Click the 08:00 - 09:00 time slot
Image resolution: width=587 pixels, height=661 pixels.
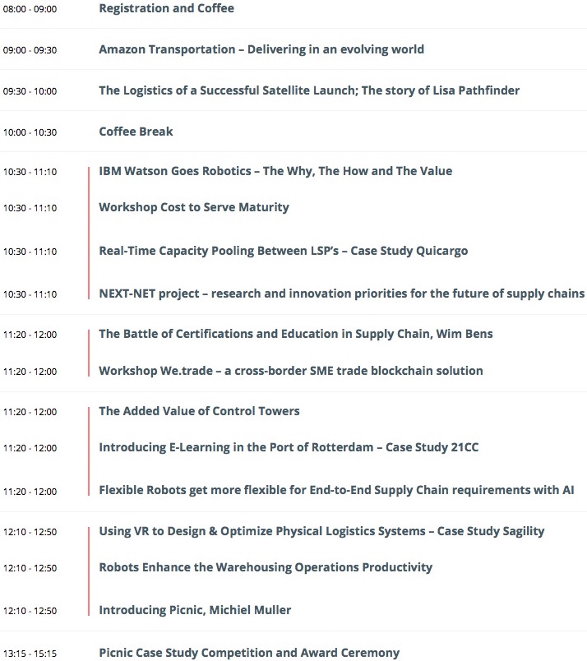(30, 9)
